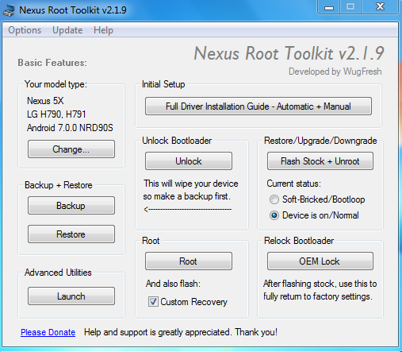Click Flash Stock + Unroot button
The height and width of the screenshot is (352, 402).
[320, 161]
